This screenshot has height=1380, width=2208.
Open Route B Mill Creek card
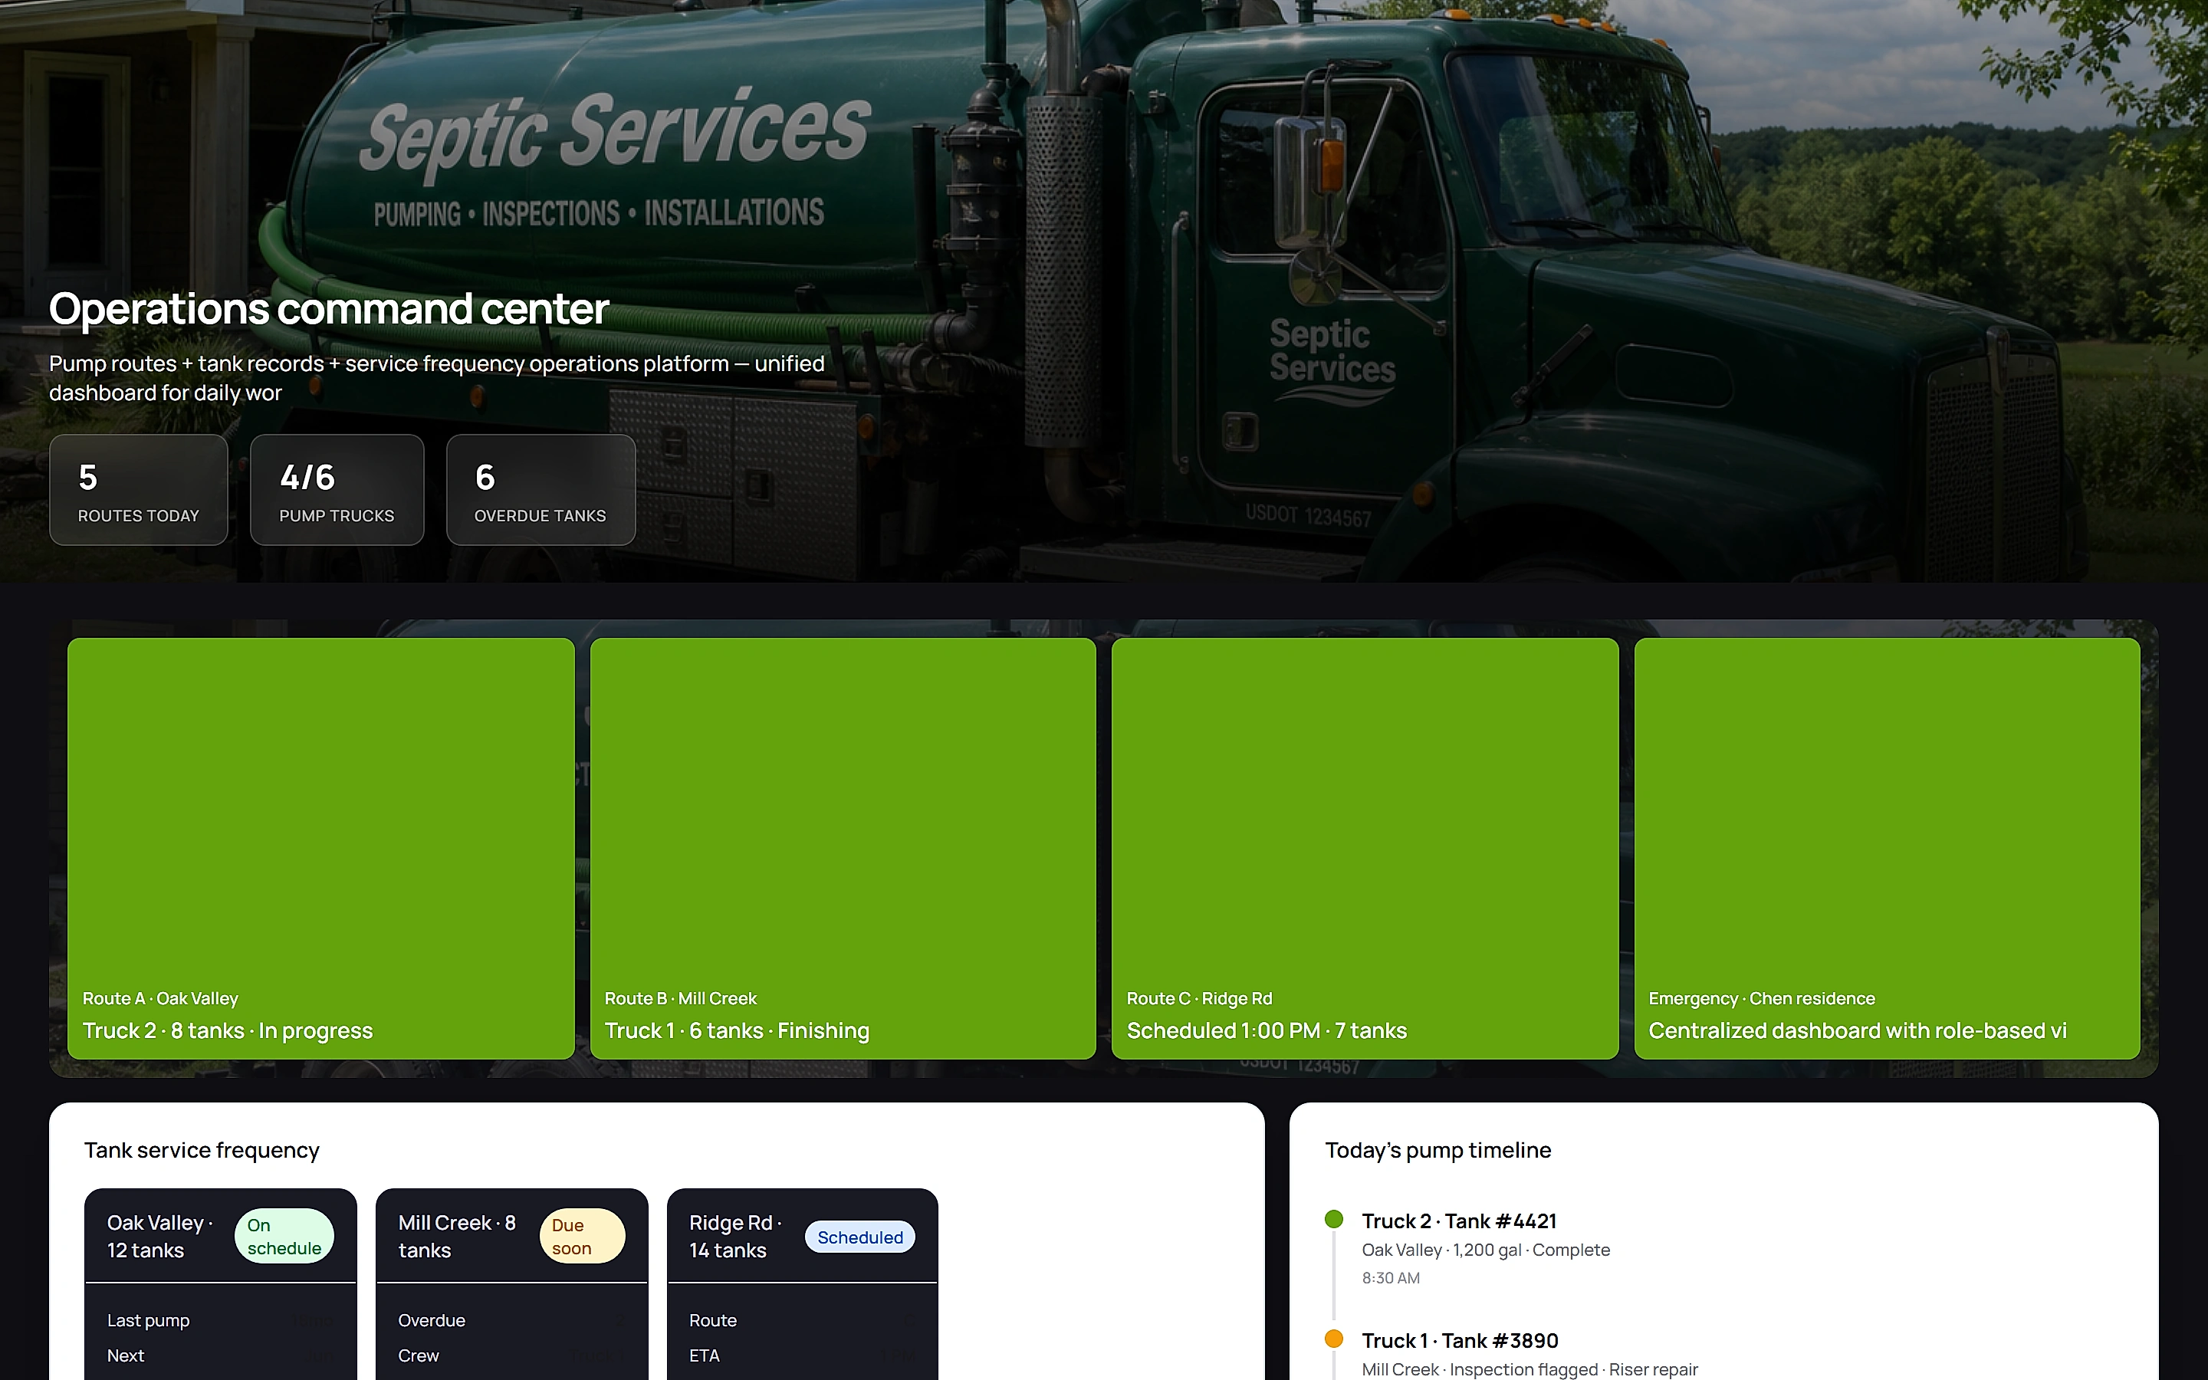[x=843, y=849]
